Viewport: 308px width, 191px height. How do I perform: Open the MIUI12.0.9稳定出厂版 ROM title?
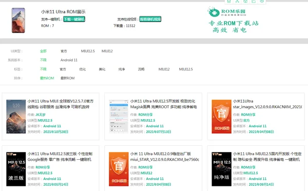[x=165, y=157]
